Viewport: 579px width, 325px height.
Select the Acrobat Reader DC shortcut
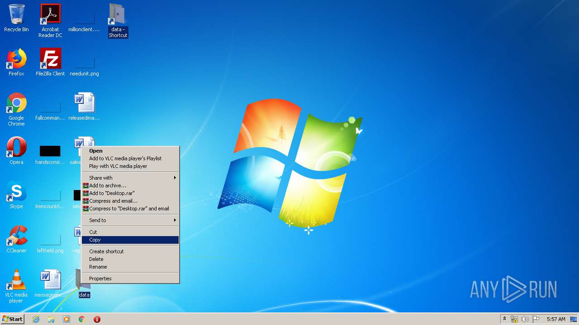pos(50,21)
